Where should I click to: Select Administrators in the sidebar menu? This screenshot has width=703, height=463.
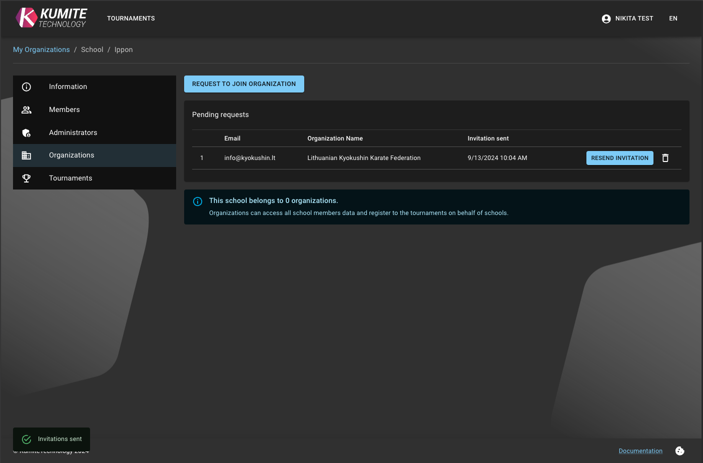(73, 133)
